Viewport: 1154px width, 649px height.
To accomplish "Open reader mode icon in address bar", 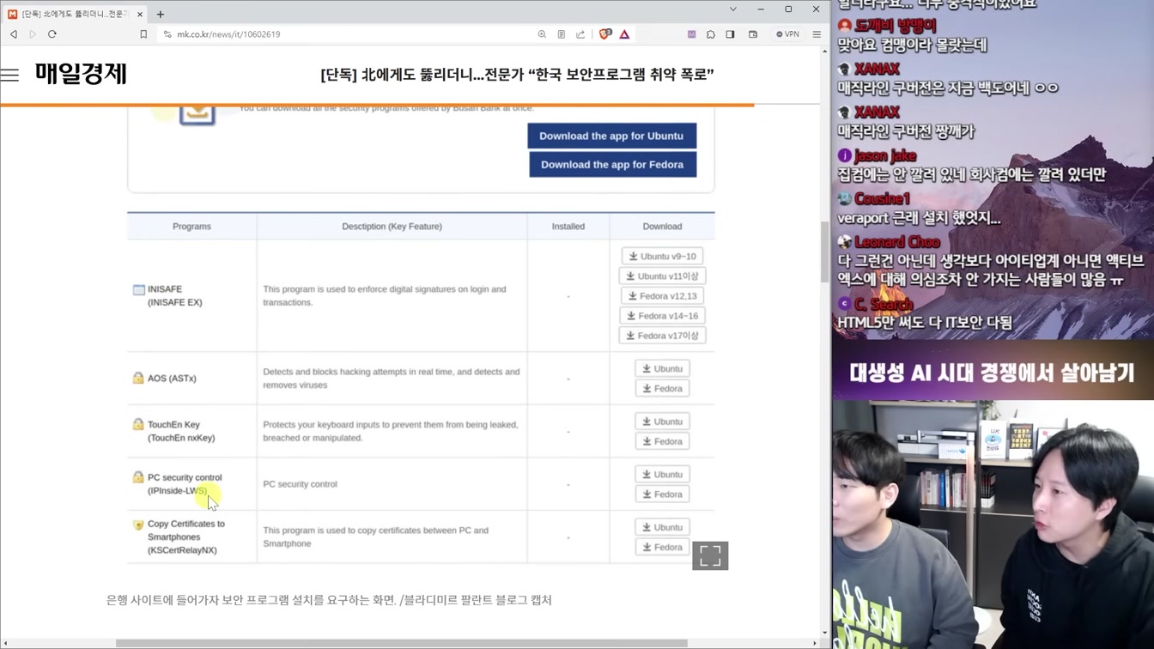I will 562,34.
